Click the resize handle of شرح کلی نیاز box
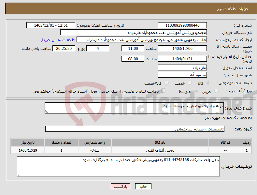This screenshot has height=195, width=257. coord(46,112)
